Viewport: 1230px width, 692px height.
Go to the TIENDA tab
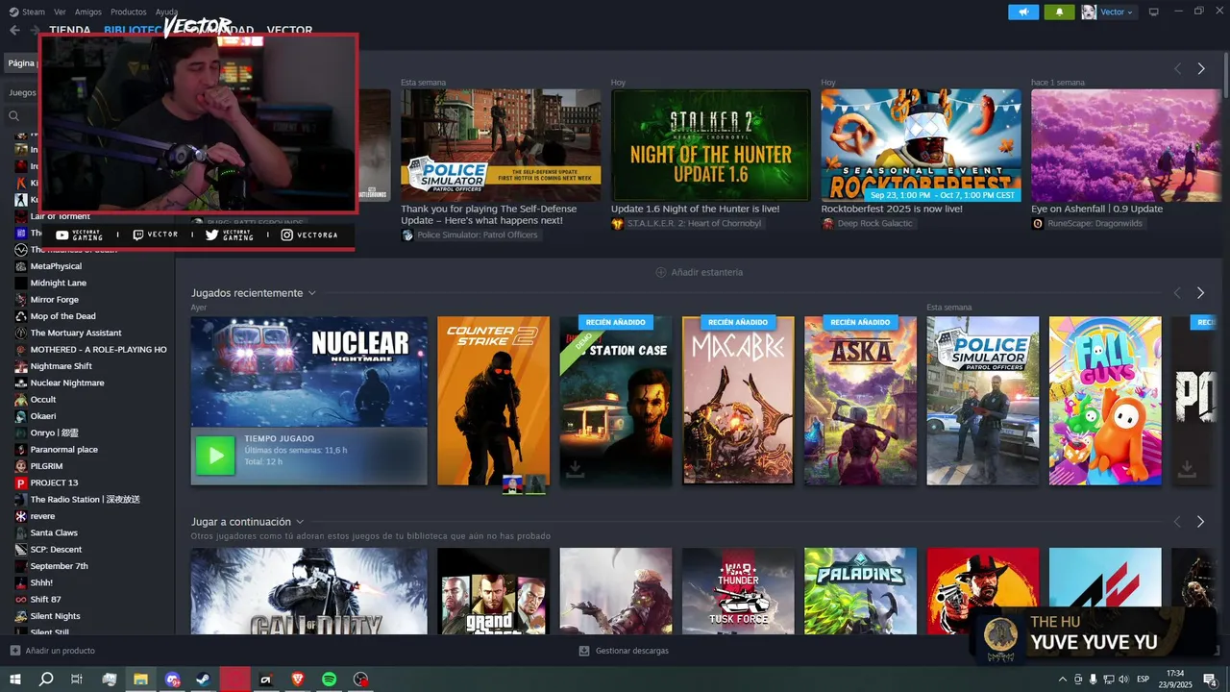click(x=70, y=30)
